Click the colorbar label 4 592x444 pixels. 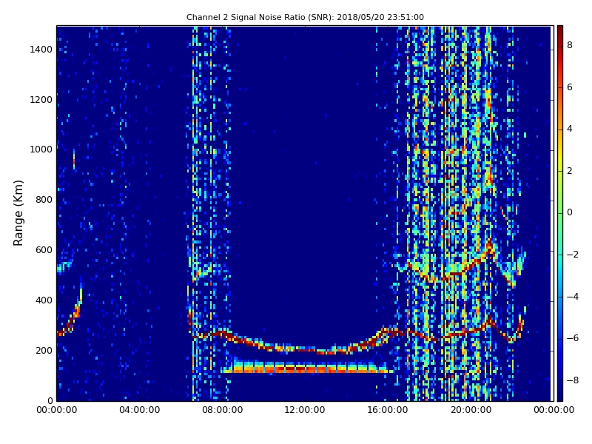(x=570, y=129)
